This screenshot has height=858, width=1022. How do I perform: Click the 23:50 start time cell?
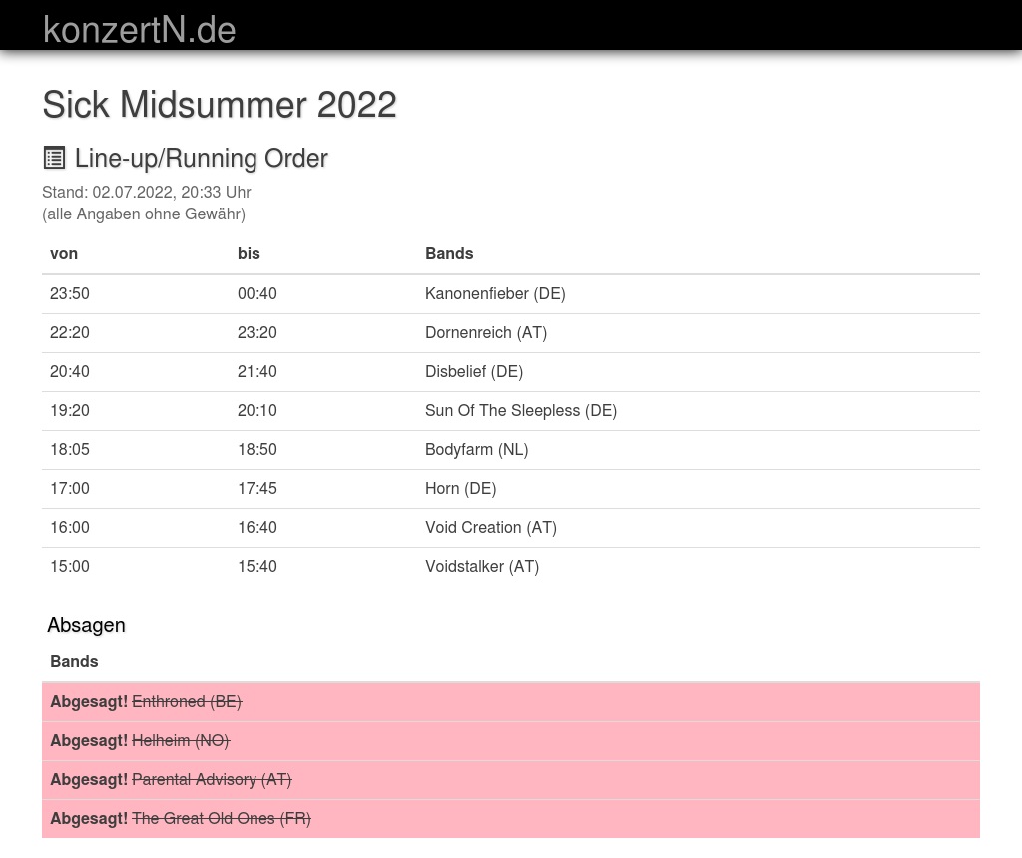click(x=70, y=293)
